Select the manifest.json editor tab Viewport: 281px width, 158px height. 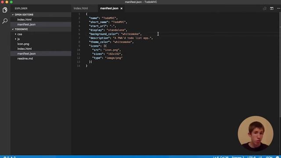click(109, 8)
